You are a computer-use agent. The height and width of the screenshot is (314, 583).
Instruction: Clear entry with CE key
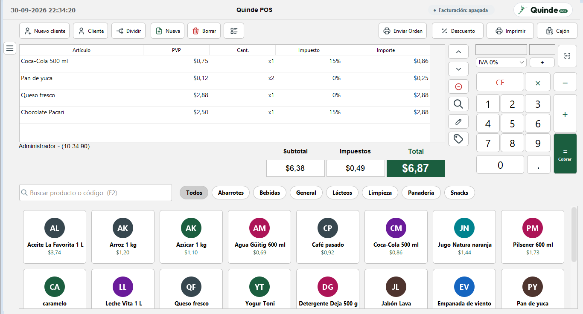[500, 82]
